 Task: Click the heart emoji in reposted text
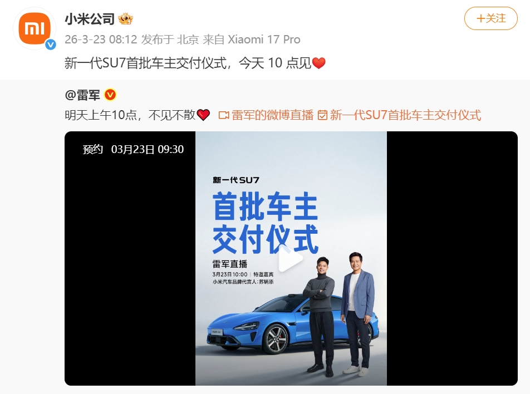(203, 115)
